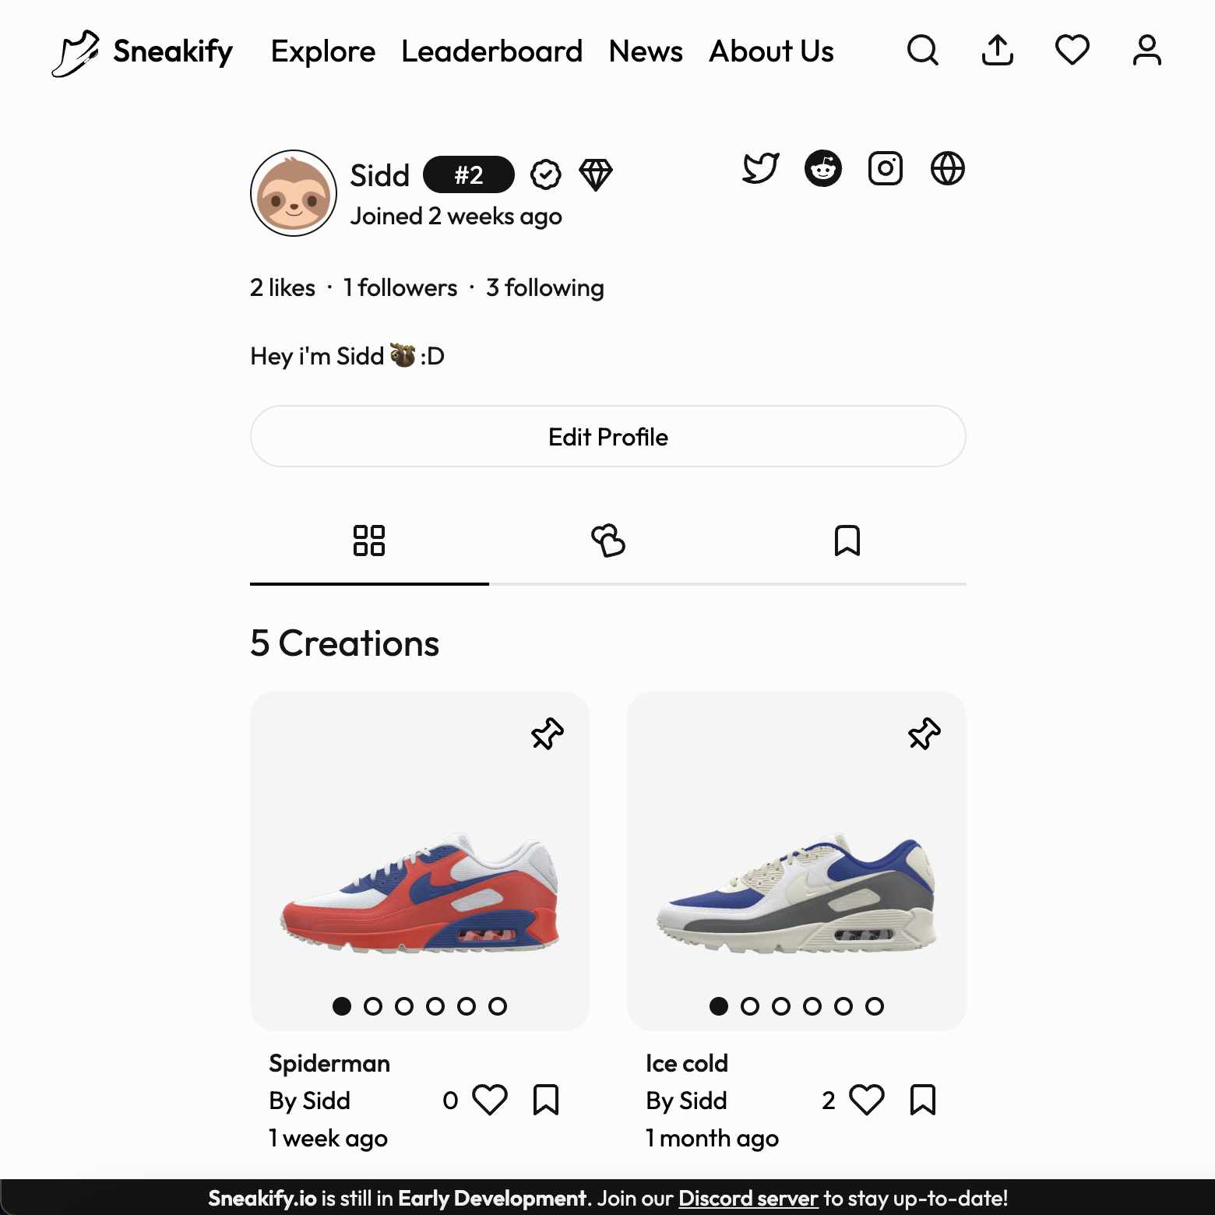
Task: Like the Ice cold sneaker
Action: pyautogui.click(x=867, y=1100)
